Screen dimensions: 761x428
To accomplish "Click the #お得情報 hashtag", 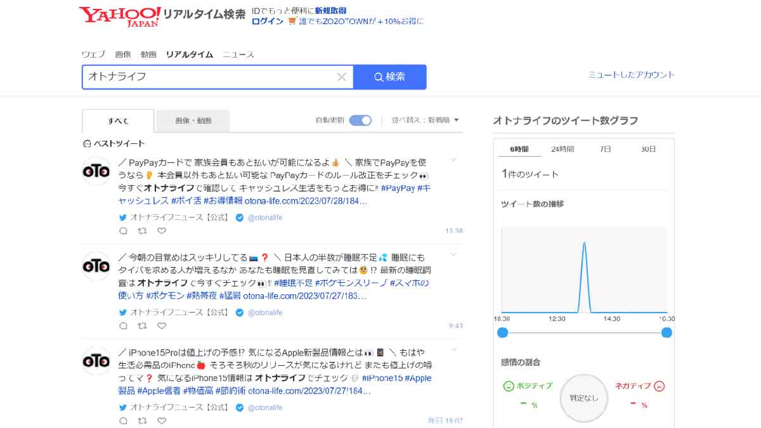I will tap(223, 201).
